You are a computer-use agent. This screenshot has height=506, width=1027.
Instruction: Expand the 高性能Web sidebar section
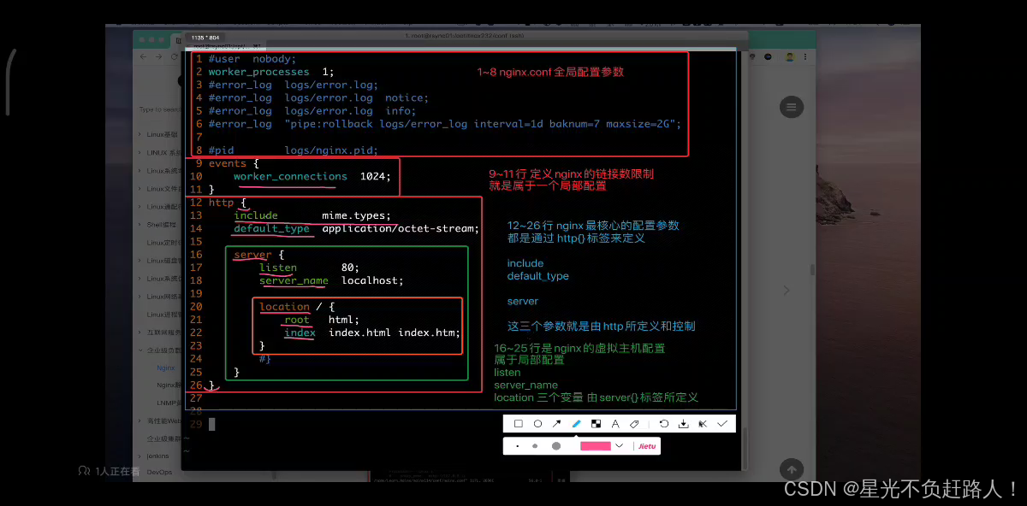(159, 421)
